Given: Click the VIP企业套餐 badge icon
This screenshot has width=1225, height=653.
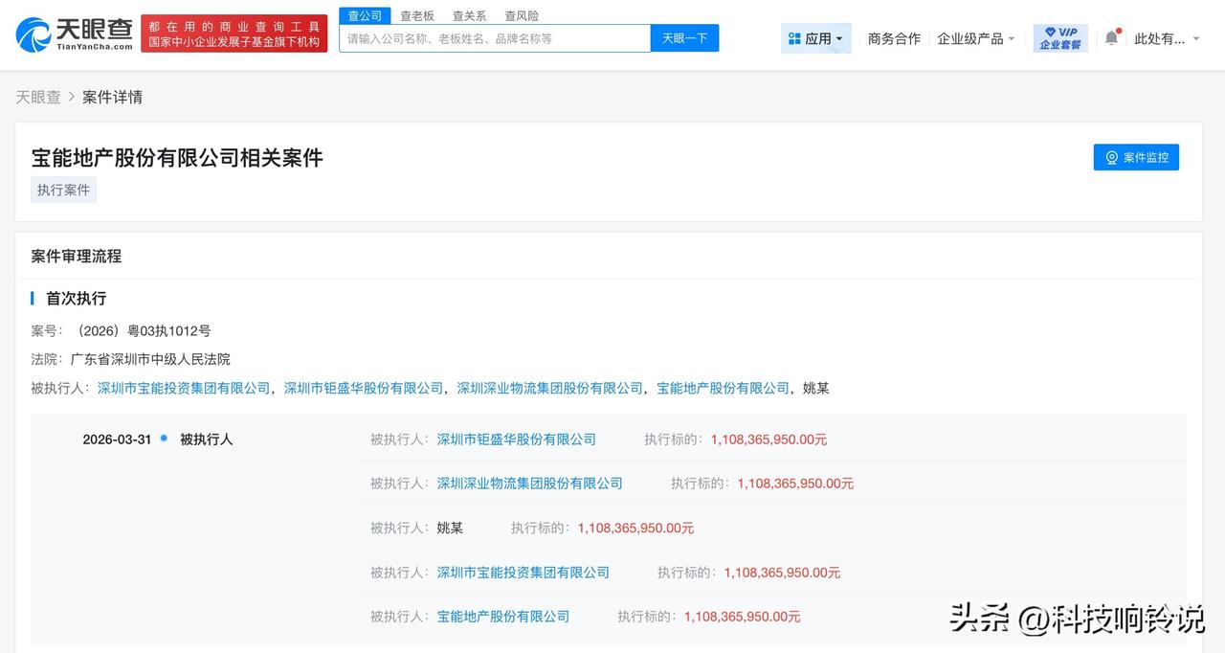Looking at the screenshot, I should click(1059, 37).
